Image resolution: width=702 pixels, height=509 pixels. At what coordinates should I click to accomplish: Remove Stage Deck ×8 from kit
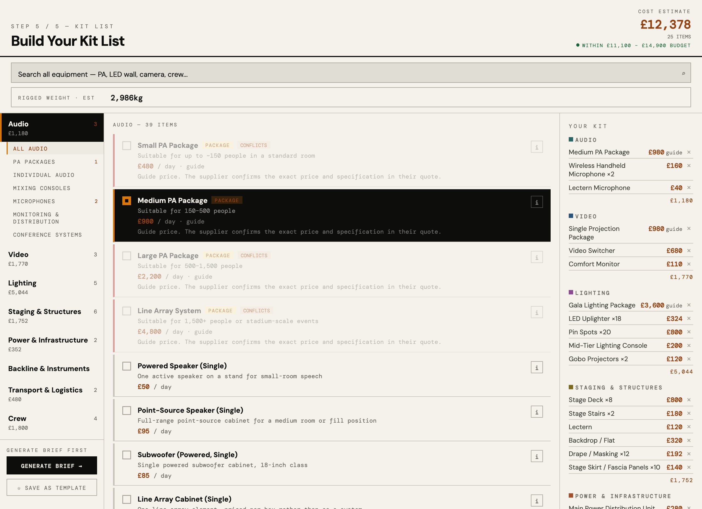689,400
